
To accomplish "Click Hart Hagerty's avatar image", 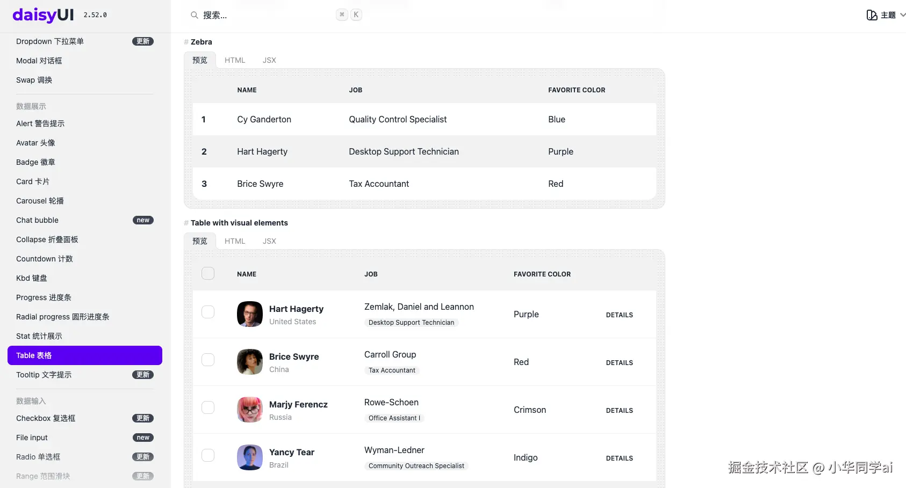I will 249,314.
